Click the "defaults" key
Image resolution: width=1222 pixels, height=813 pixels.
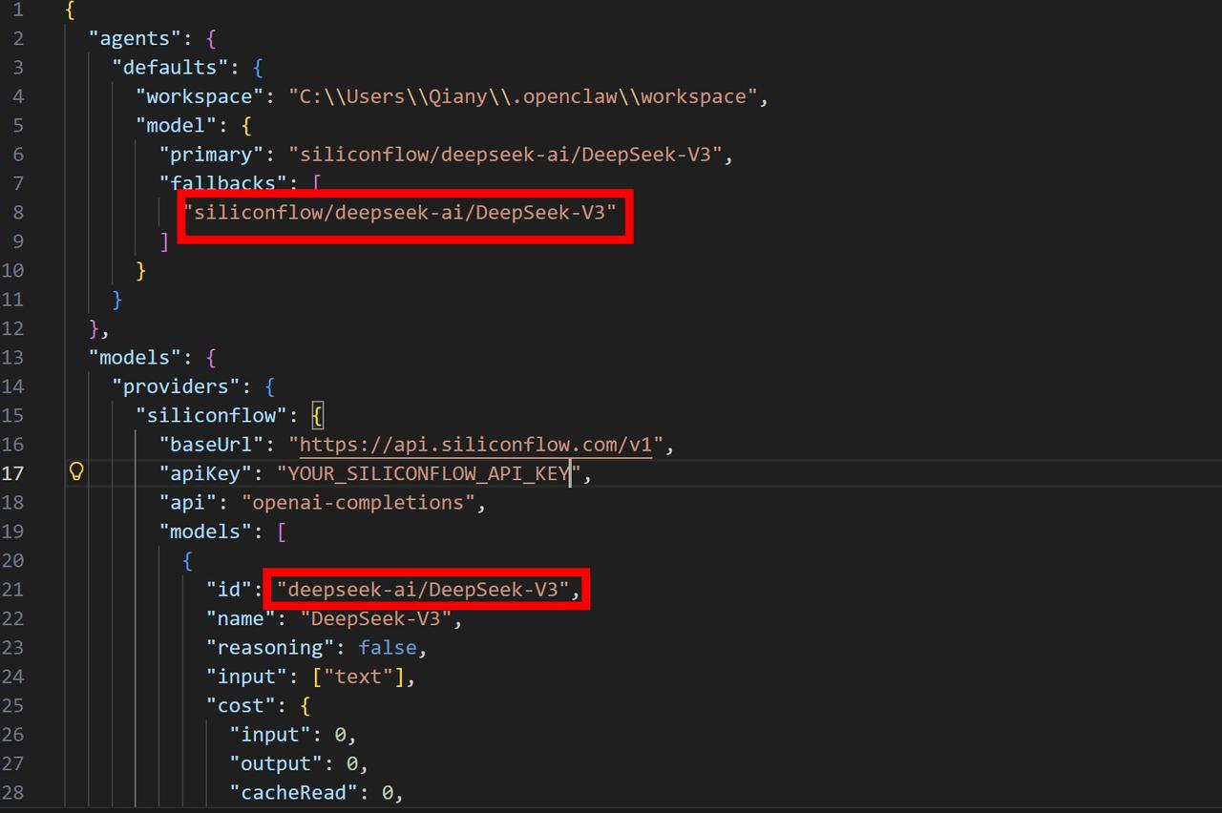[x=171, y=67]
